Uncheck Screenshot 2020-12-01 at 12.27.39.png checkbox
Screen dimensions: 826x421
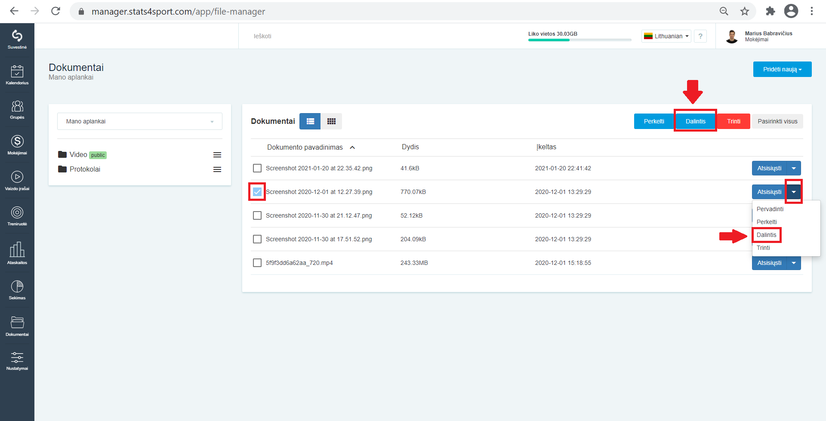point(257,192)
